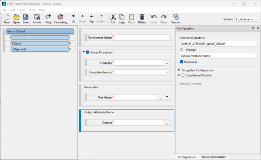Click the Output port arrow
261x160 pixels.
tap(70, 43)
